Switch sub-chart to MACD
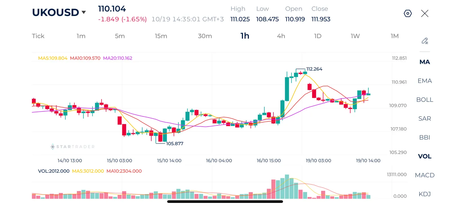 pos(425,175)
